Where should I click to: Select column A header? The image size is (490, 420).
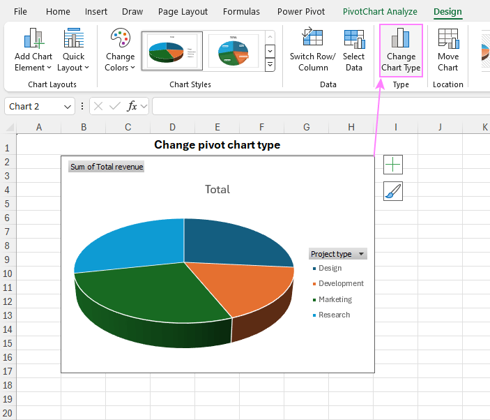39,127
